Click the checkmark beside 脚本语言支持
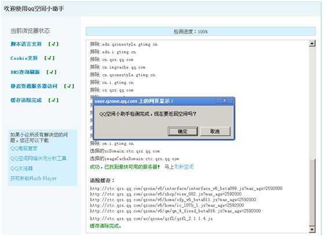The image size is (323, 236). pos(54,44)
